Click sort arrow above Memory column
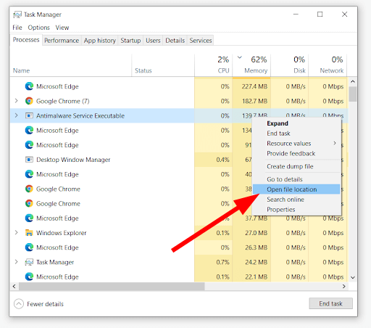Image resolution: width=371 pixels, height=328 pixels. (239, 57)
